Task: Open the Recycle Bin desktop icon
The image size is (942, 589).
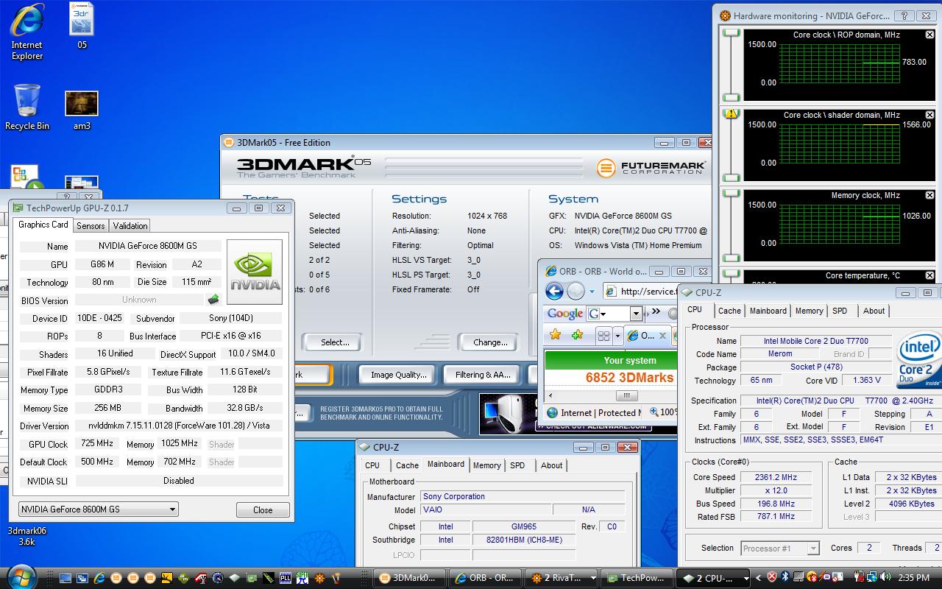Action: click(x=27, y=107)
